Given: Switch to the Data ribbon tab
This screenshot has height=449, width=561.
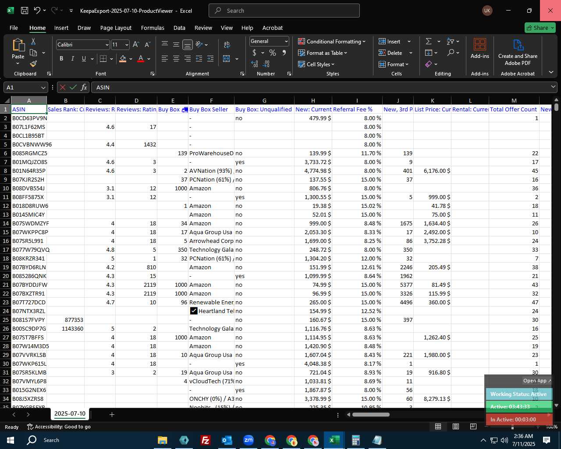Looking at the screenshot, I should point(179,28).
